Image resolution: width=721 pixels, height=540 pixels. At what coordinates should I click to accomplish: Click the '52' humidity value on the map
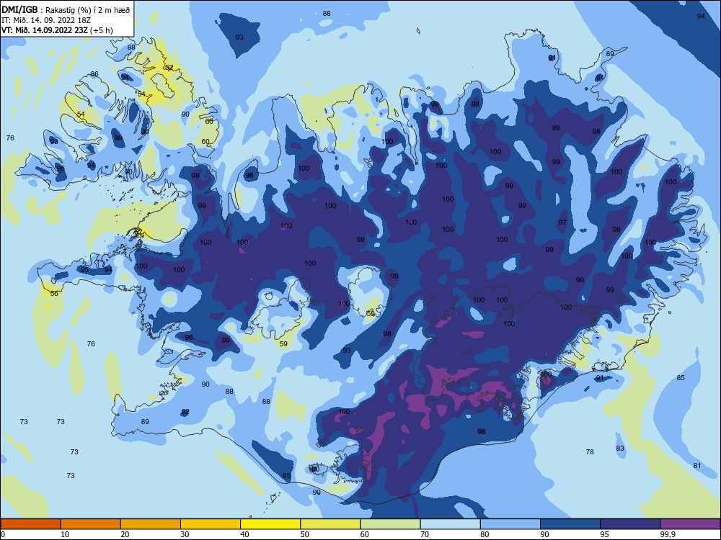pos(169,68)
